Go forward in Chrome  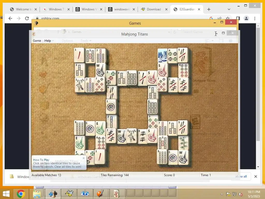pyautogui.click(x=19, y=18)
